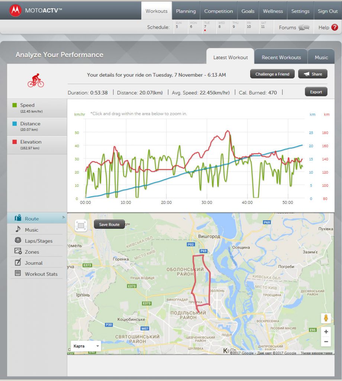Screen dimensions: 342x381
Task: Click the red cyclist activity icon
Action: pos(36,80)
